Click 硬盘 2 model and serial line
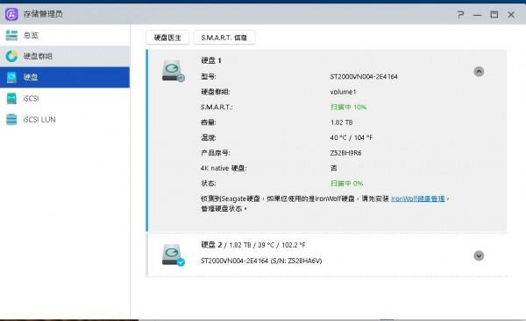The image size is (526, 321). pyautogui.click(x=261, y=261)
